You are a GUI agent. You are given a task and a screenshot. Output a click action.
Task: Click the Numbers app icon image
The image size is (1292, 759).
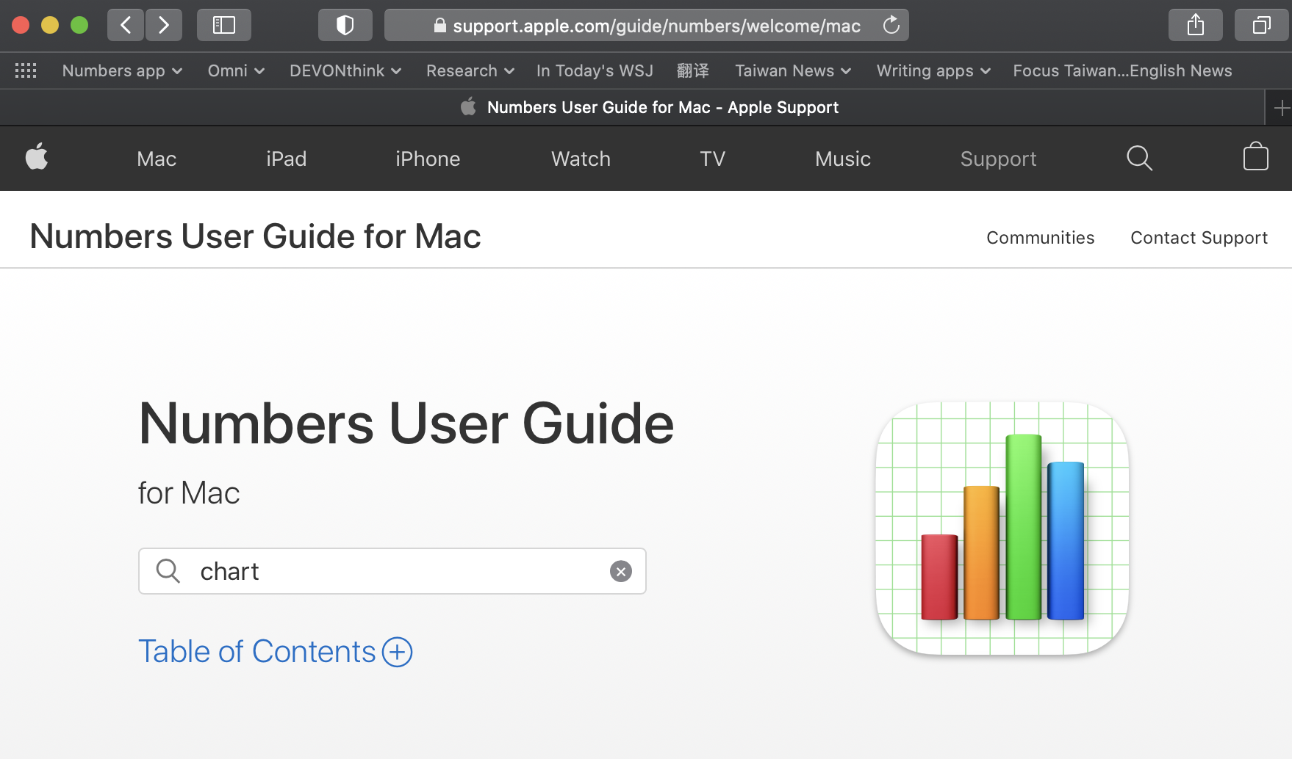(1002, 528)
